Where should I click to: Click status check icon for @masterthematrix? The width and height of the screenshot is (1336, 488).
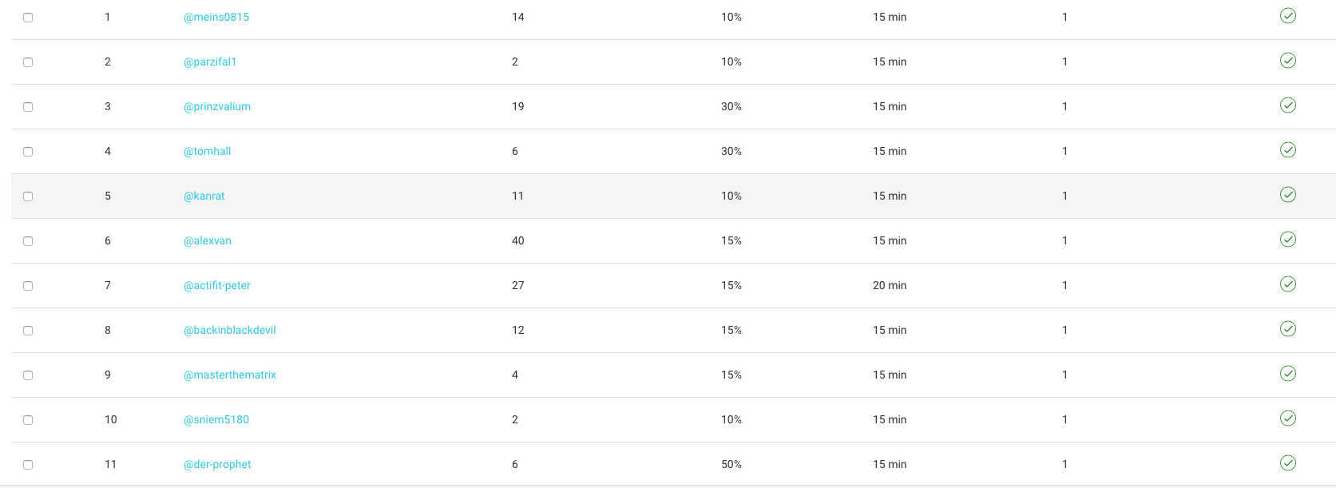(1288, 374)
